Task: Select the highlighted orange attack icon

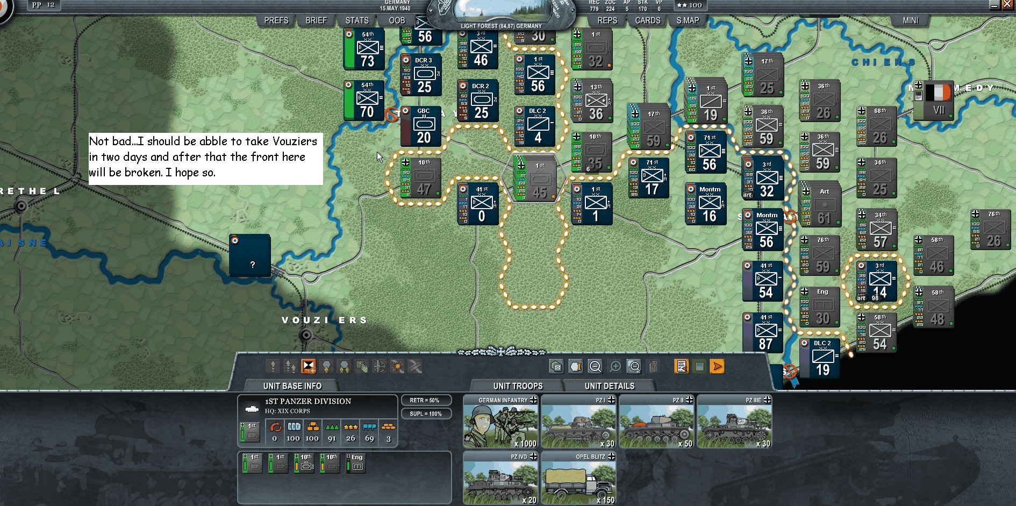Action: (x=309, y=367)
